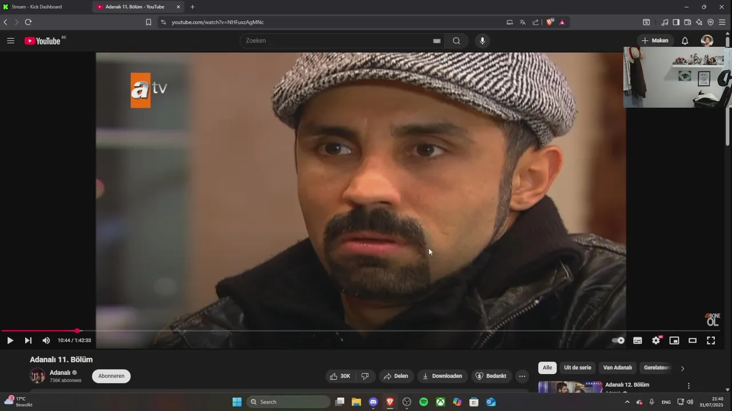The image size is (732, 411).
Task: Bookmark this page
Action: click(148, 22)
